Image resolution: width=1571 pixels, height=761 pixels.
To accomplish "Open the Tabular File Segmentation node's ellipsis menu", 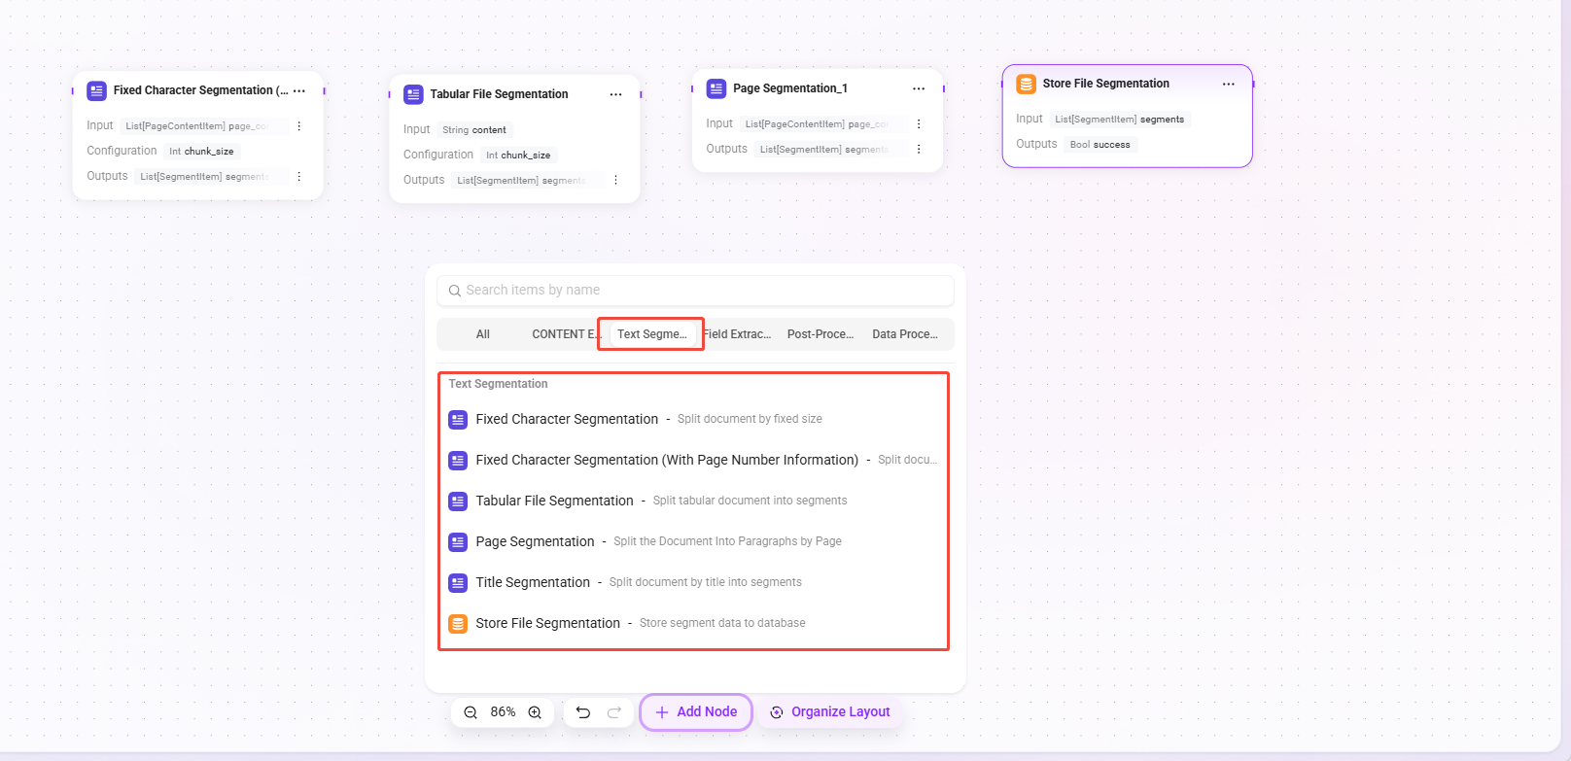I will 616,94.
